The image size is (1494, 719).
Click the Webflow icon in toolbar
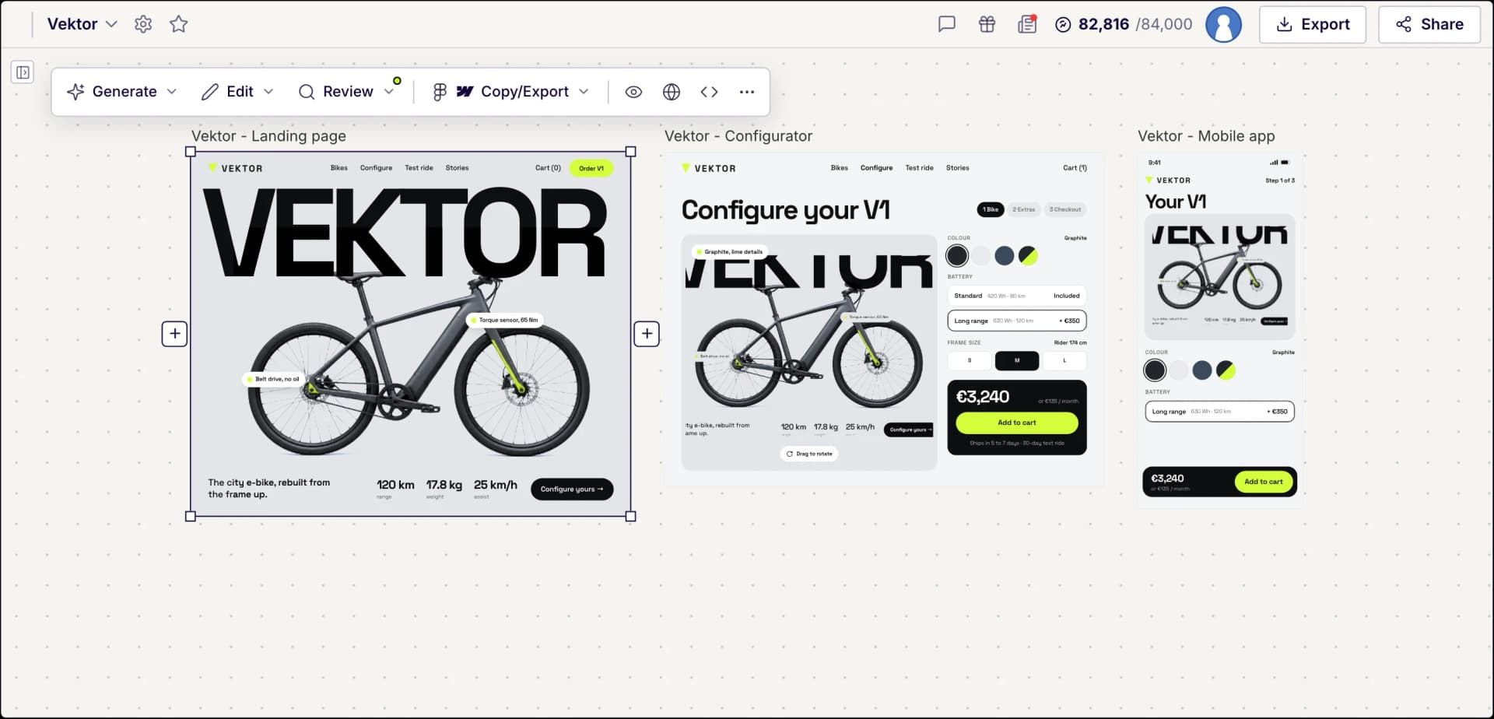tap(465, 92)
